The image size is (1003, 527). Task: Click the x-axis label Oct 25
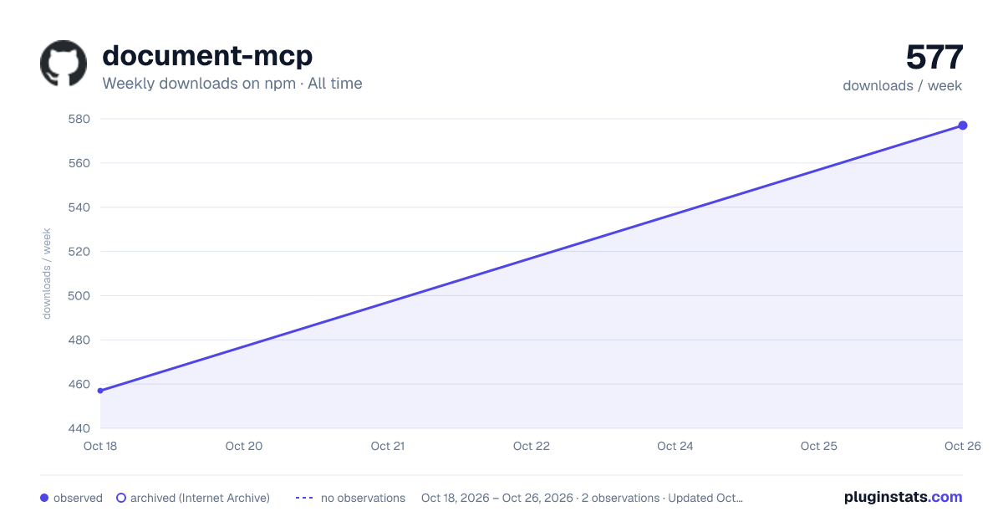click(819, 446)
